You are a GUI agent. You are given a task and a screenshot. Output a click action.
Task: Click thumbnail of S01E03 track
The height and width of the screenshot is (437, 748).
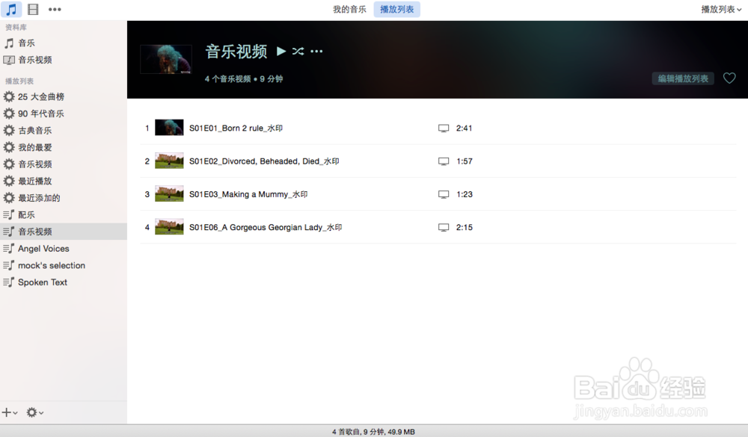pyautogui.click(x=169, y=194)
